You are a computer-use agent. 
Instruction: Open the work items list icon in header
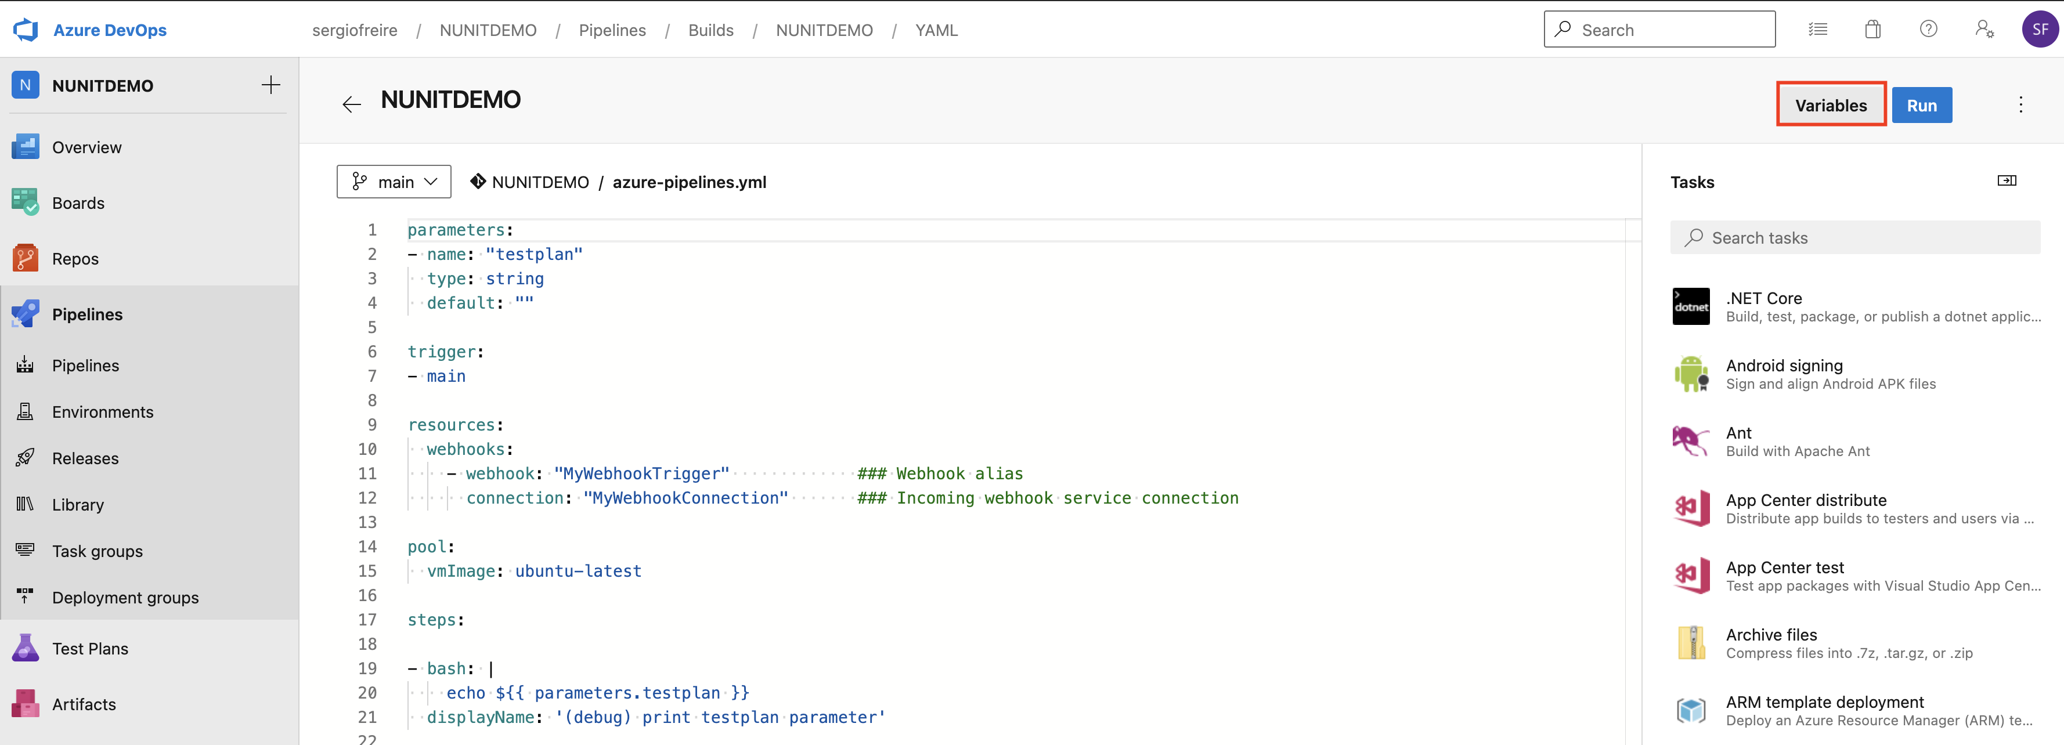click(x=1817, y=30)
